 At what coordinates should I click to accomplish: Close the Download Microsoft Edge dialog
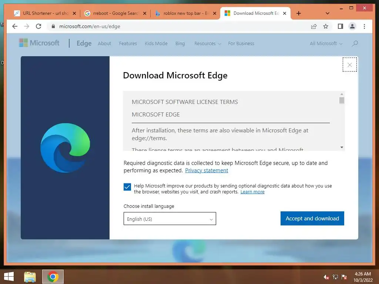[x=349, y=65]
